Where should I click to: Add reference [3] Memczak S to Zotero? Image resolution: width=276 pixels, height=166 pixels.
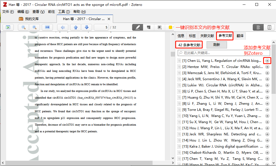click(267, 73)
